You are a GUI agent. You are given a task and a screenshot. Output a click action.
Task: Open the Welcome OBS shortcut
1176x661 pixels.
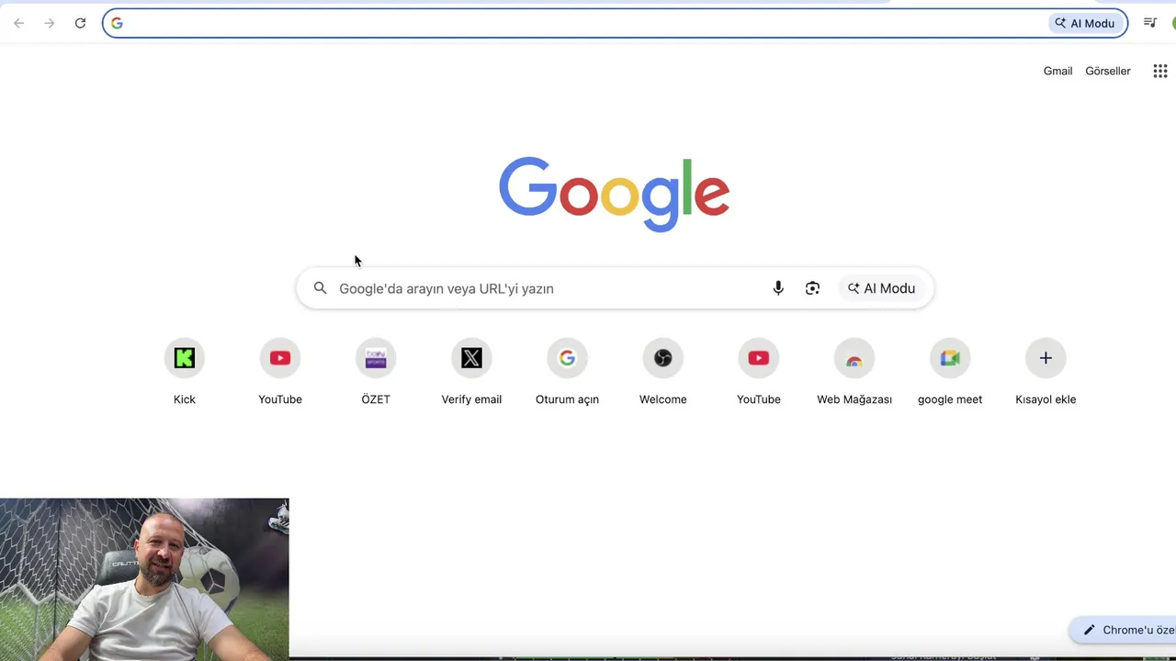coord(662,371)
